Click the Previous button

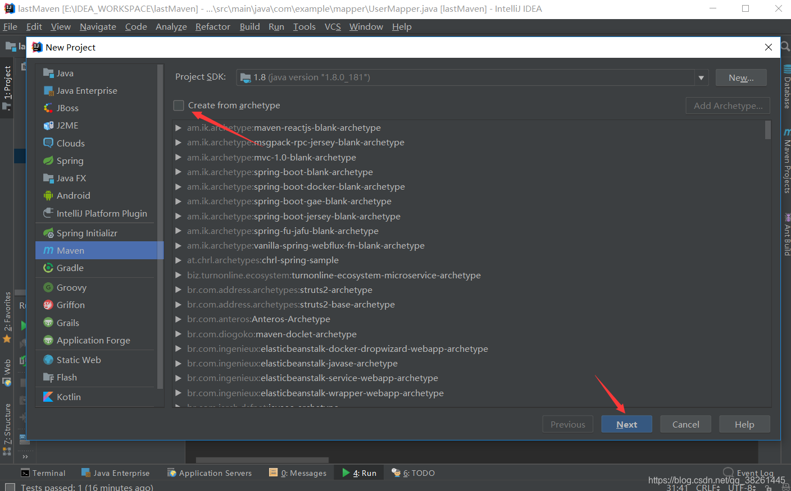point(567,424)
